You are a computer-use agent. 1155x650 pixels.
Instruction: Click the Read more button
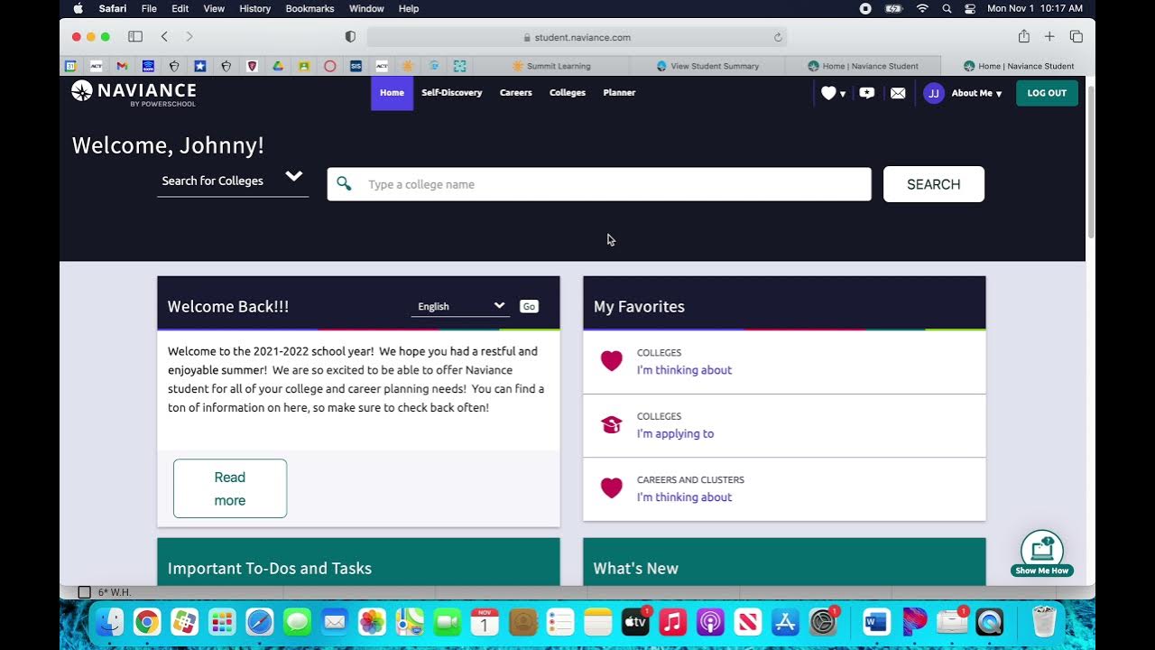[230, 488]
